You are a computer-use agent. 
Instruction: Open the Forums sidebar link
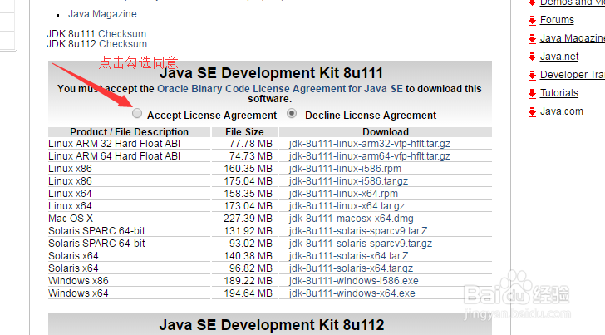[557, 20]
